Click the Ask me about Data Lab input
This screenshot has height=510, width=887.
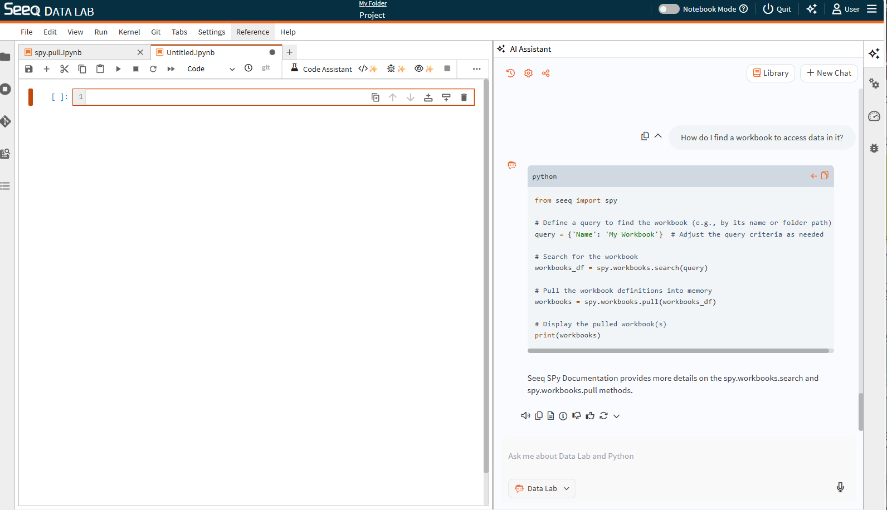669,456
